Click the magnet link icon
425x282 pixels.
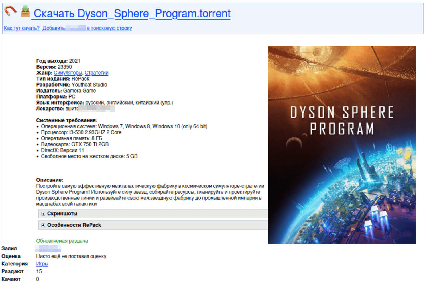(10, 11)
